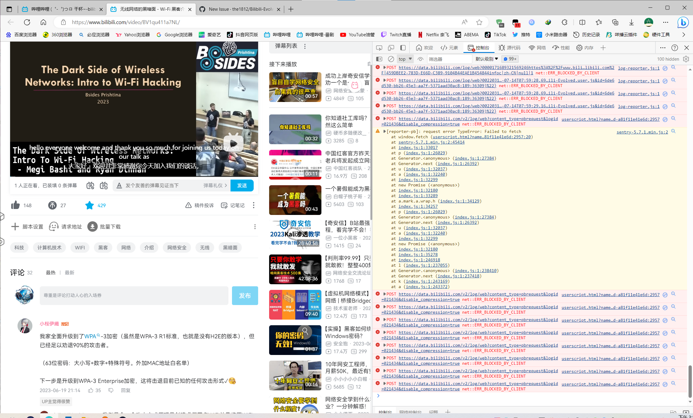This screenshot has width=693, height=418.
Task: Click the 你知道社工库吗 playlist thumbnail
Action: click(x=295, y=129)
